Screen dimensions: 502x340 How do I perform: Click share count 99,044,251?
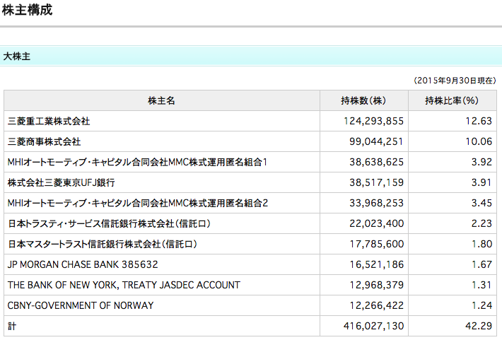376,141
